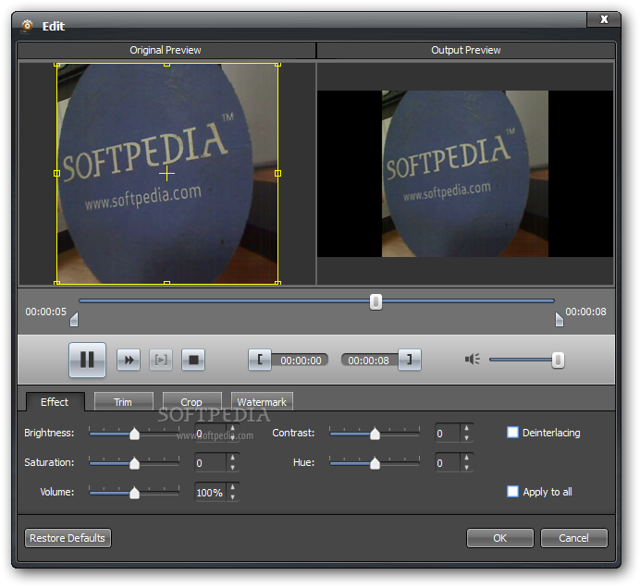Mute audio with the speaker icon
Image resolution: width=640 pixels, height=587 pixels.
tap(473, 360)
